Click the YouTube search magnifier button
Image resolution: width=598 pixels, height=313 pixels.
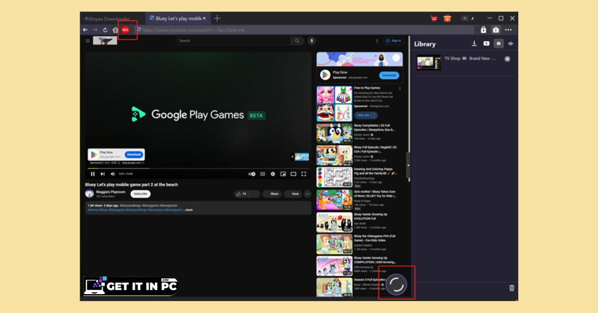[297, 41]
